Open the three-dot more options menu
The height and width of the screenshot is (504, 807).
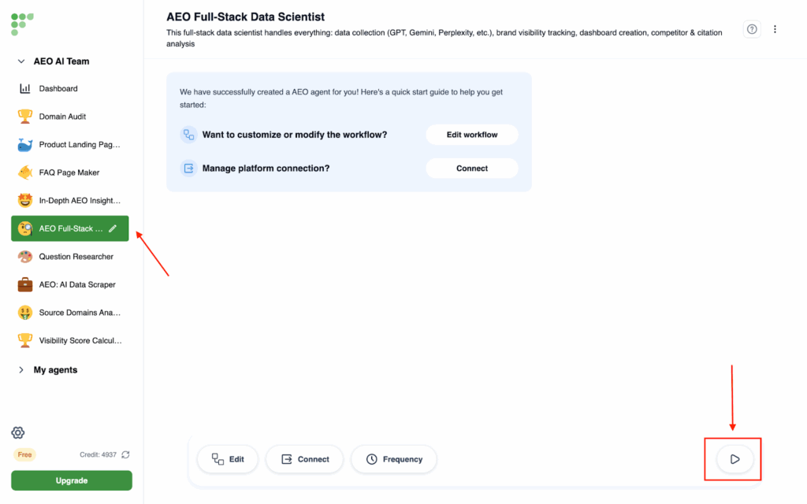(x=775, y=29)
